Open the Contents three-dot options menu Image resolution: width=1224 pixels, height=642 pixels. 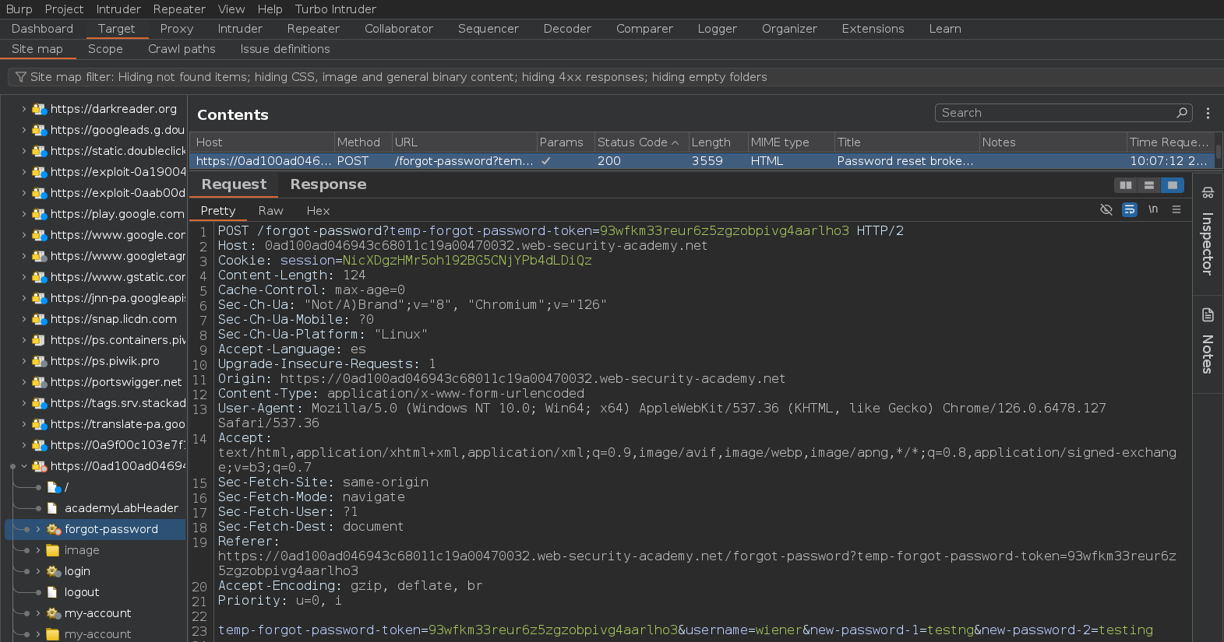pyautogui.click(x=1208, y=114)
